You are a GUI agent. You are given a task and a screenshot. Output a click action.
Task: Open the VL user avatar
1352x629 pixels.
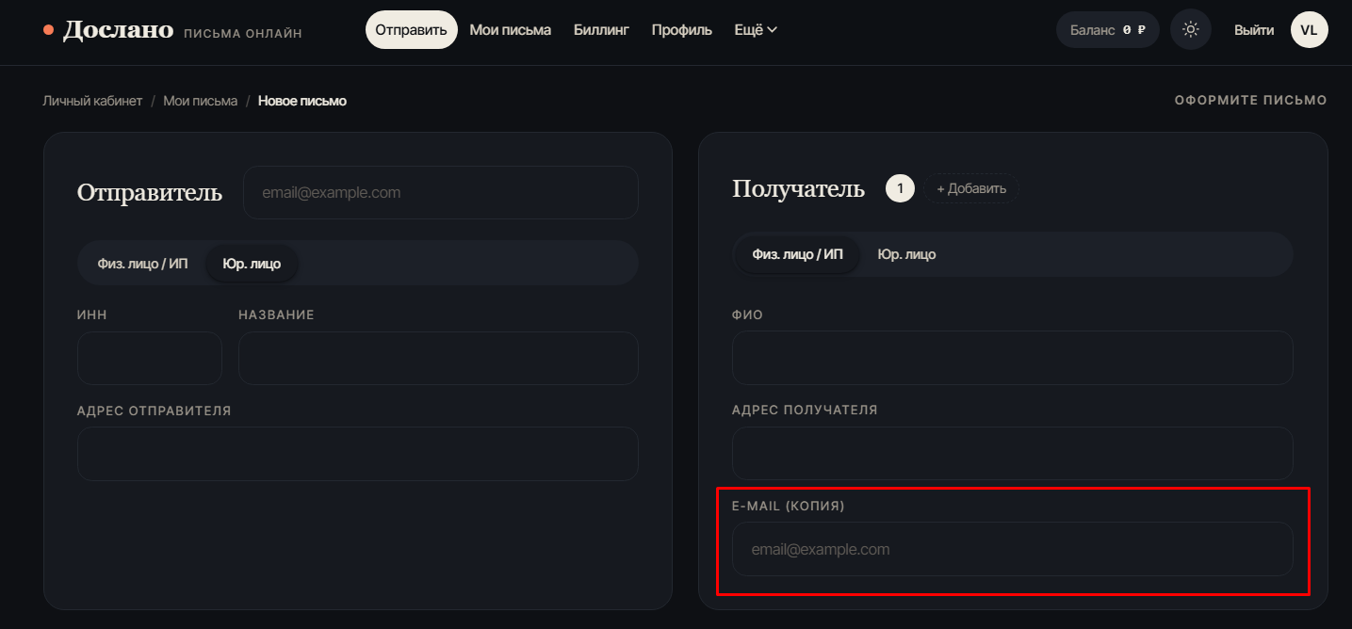coord(1309,30)
